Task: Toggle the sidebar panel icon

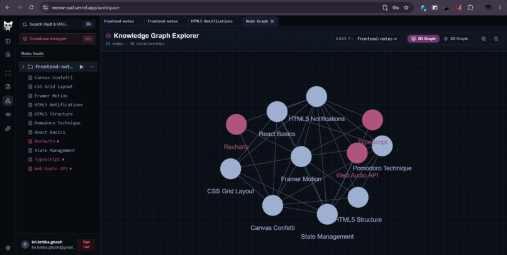Action: point(8,41)
